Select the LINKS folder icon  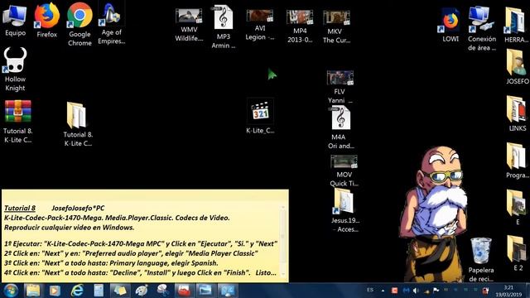[x=517, y=114]
